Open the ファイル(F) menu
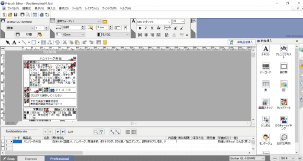 click(13, 9)
